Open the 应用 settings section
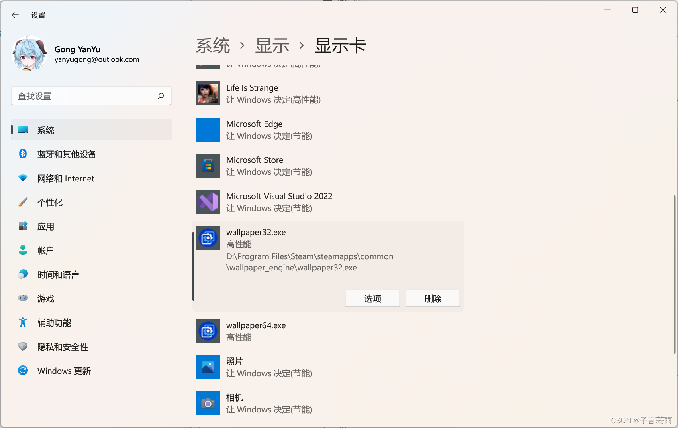 [x=92, y=226]
